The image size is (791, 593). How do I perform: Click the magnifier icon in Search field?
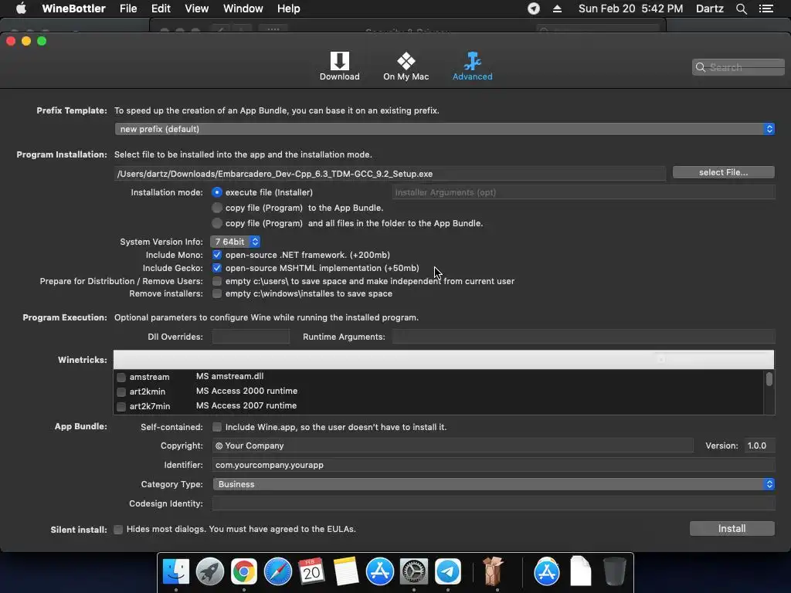(x=700, y=67)
